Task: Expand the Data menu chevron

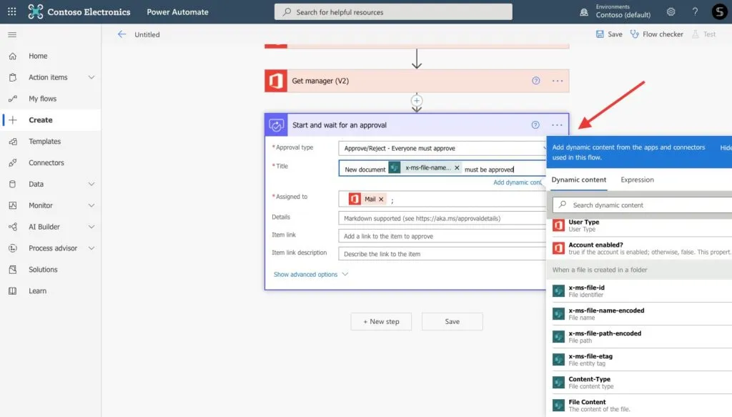Action: click(91, 184)
